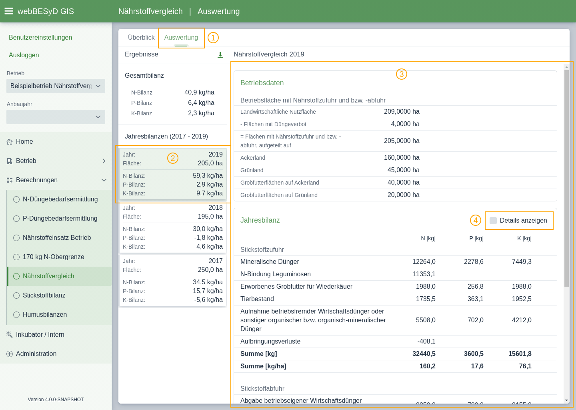Select Stickstoffbilanz radio item
The width and height of the screenshot is (576, 410).
pyautogui.click(x=59, y=295)
